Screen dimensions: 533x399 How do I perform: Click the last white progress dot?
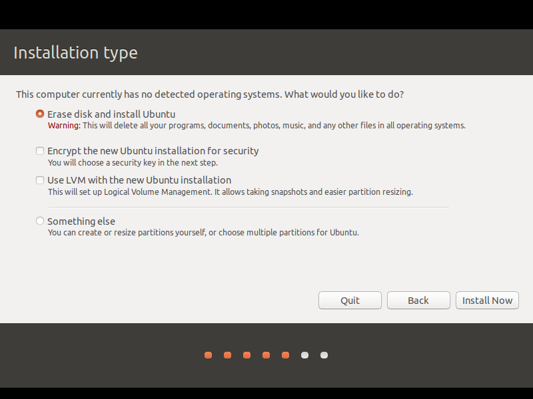click(324, 355)
